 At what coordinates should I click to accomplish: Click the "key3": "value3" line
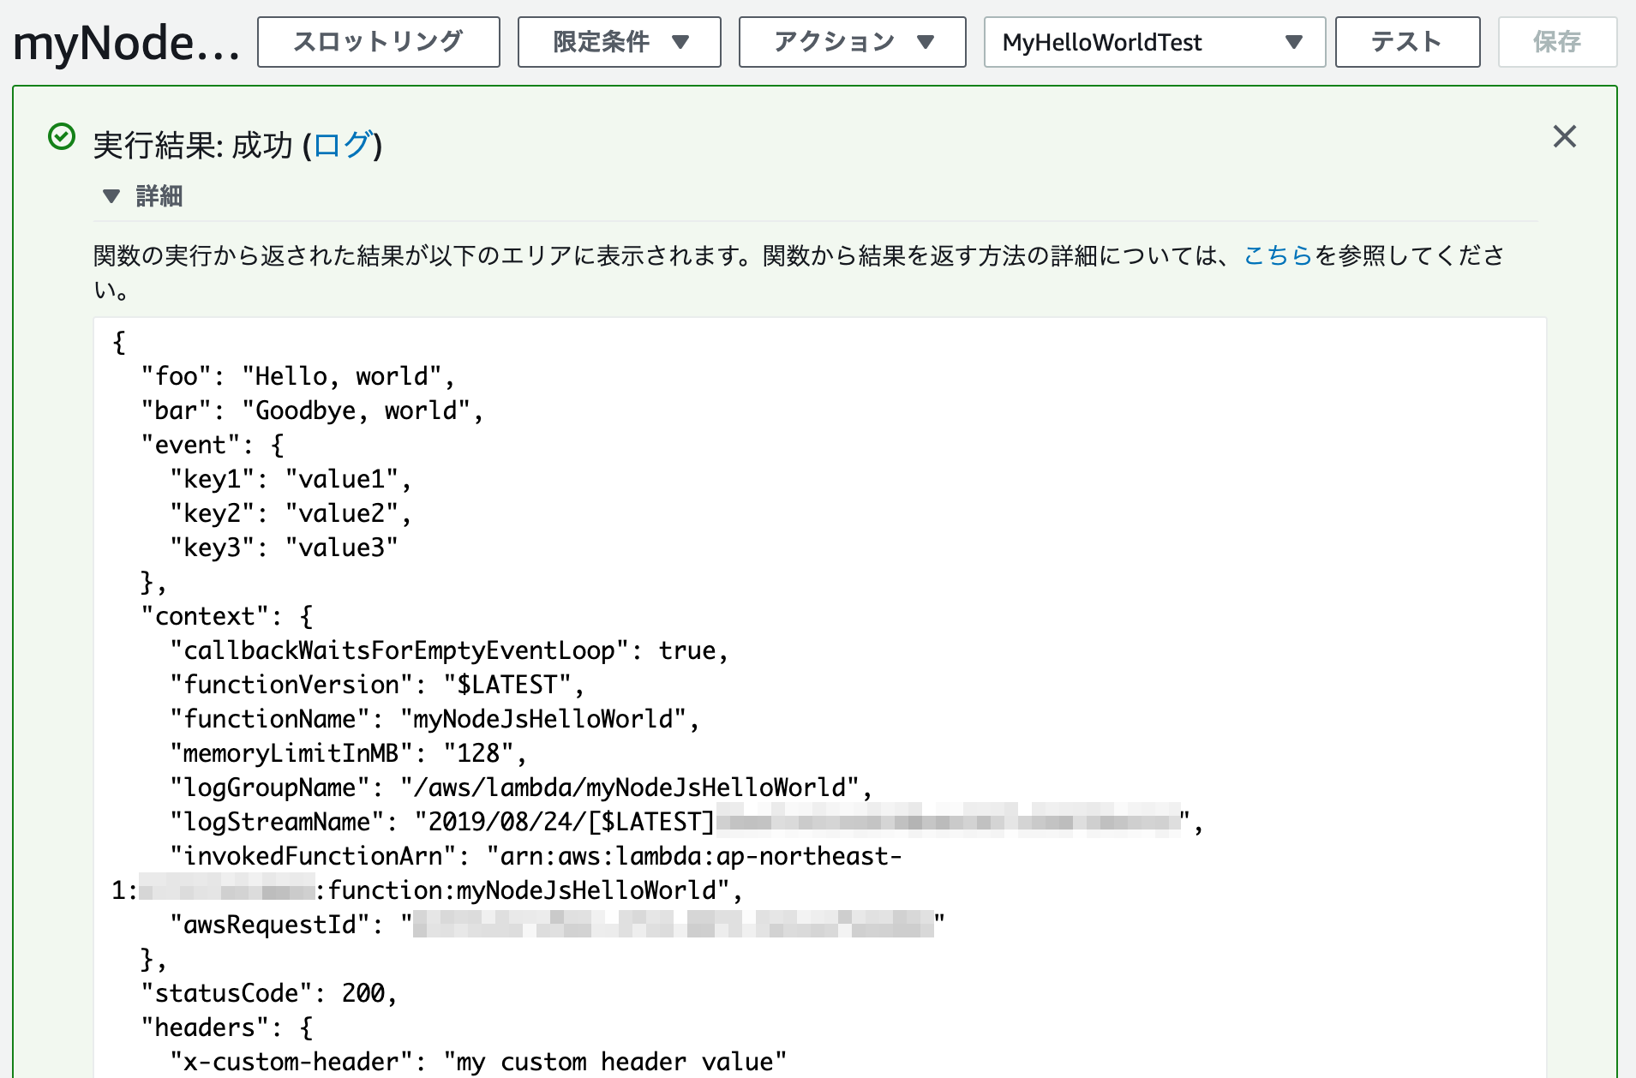pyautogui.click(x=284, y=548)
